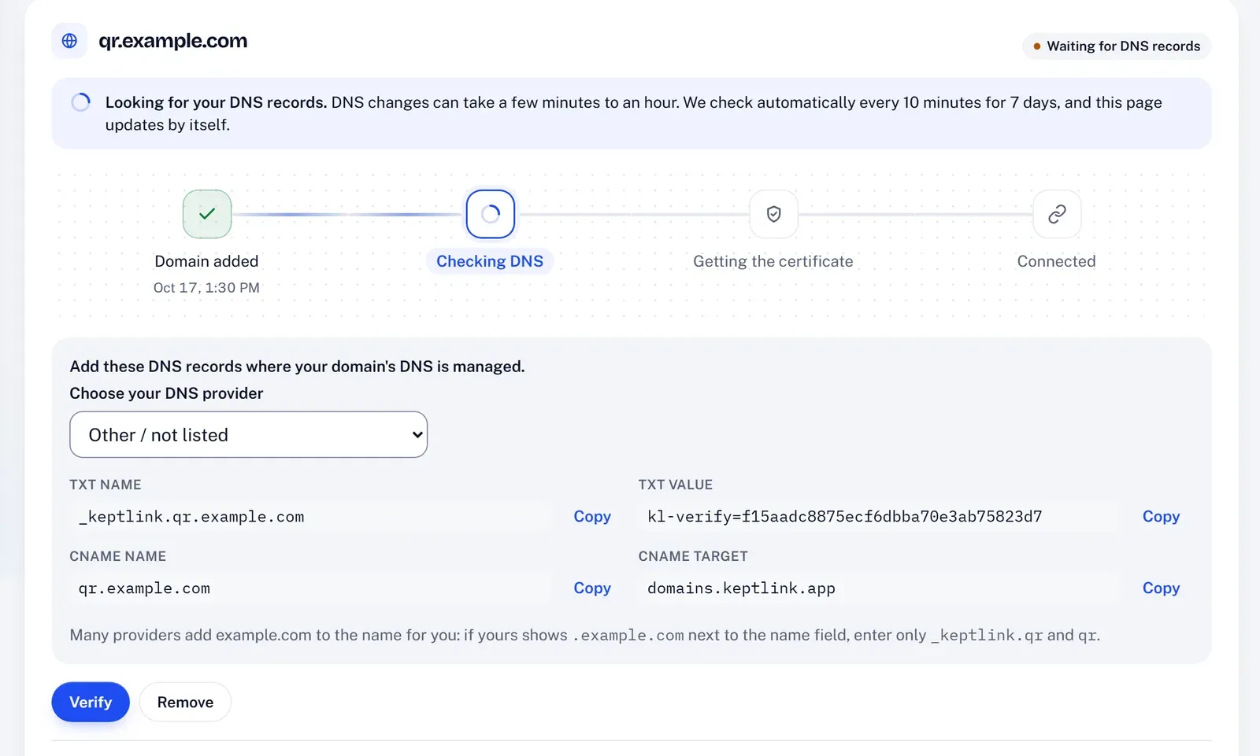
Task: Click the globe icon beside qr.example.com
Action: pos(69,41)
